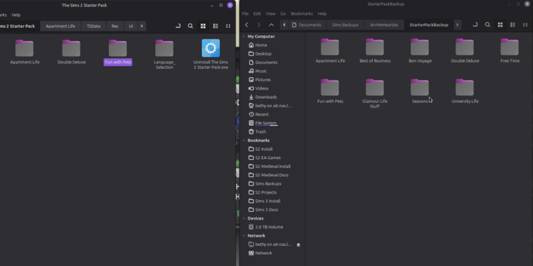This screenshot has height=266, width=533.
Task: Open 2.0 TB Volume device
Action: tap(269, 227)
